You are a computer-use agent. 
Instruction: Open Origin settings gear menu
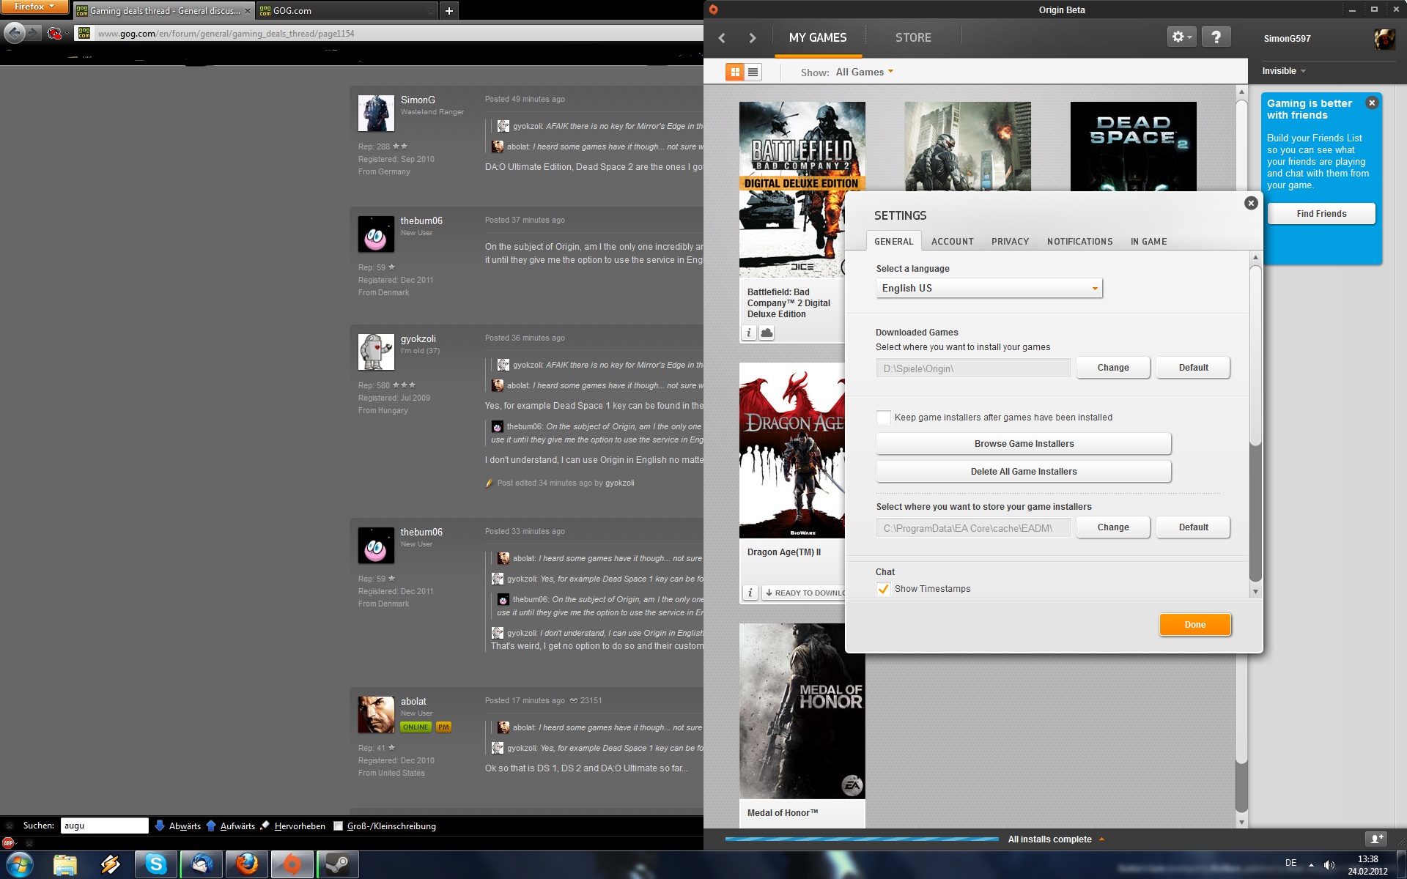click(x=1182, y=37)
